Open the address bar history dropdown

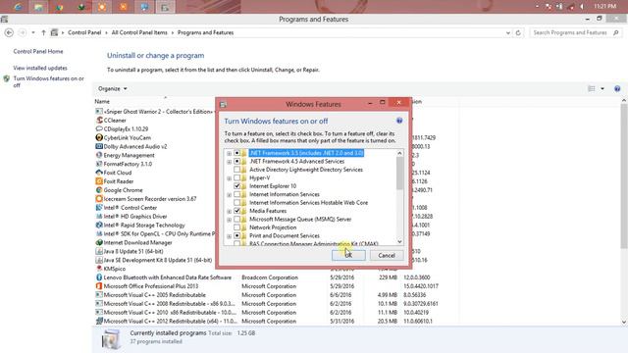[508, 32]
